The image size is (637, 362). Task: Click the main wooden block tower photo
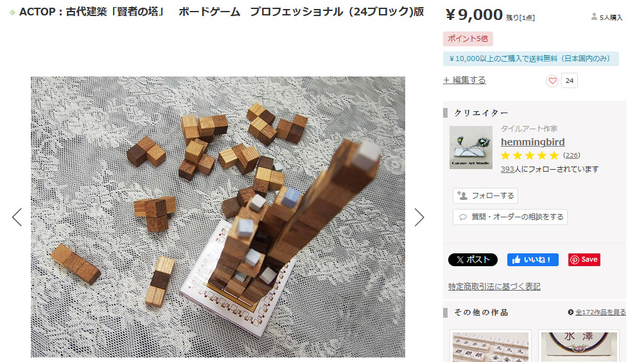coord(218,217)
